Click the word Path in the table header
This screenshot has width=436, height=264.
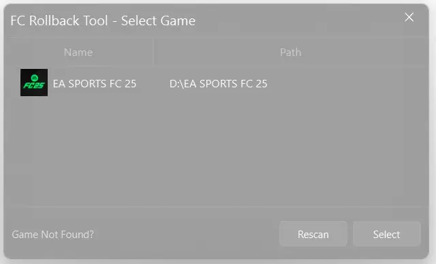(291, 53)
